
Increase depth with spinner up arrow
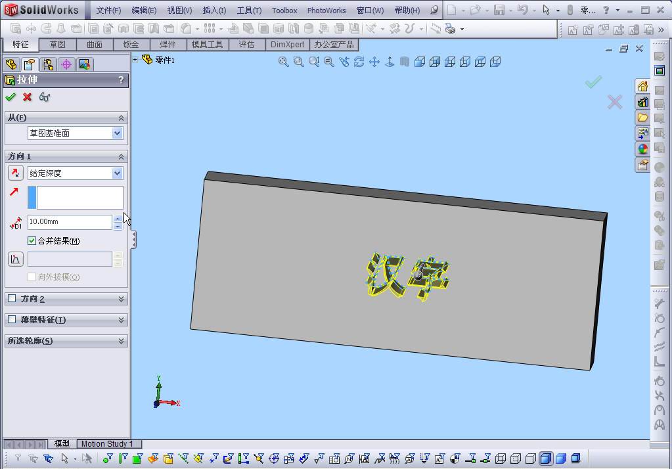[x=118, y=219]
